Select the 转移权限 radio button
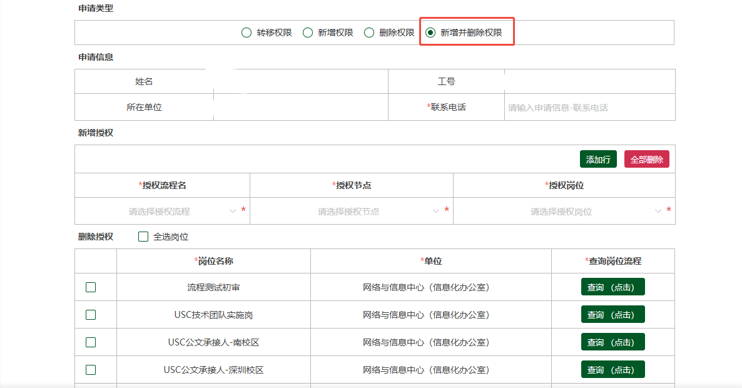Image resolution: width=742 pixels, height=388 pixels. (246, 33)
